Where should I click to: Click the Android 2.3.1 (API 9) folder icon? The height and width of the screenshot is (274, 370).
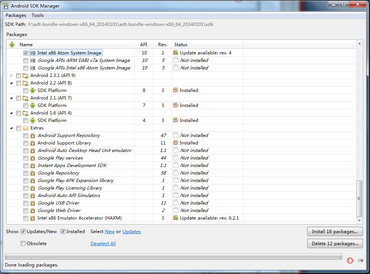(x=26, y=76)
